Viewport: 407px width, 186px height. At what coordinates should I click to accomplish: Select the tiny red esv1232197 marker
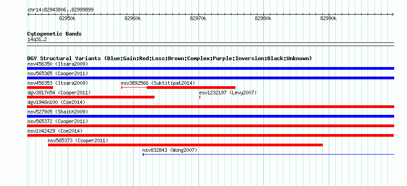199,97
